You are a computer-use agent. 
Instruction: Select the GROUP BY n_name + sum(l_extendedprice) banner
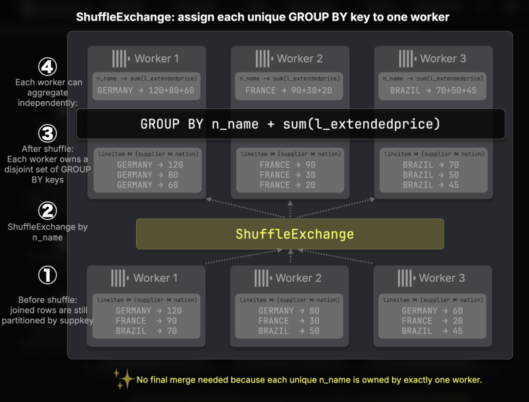[290, 124]
